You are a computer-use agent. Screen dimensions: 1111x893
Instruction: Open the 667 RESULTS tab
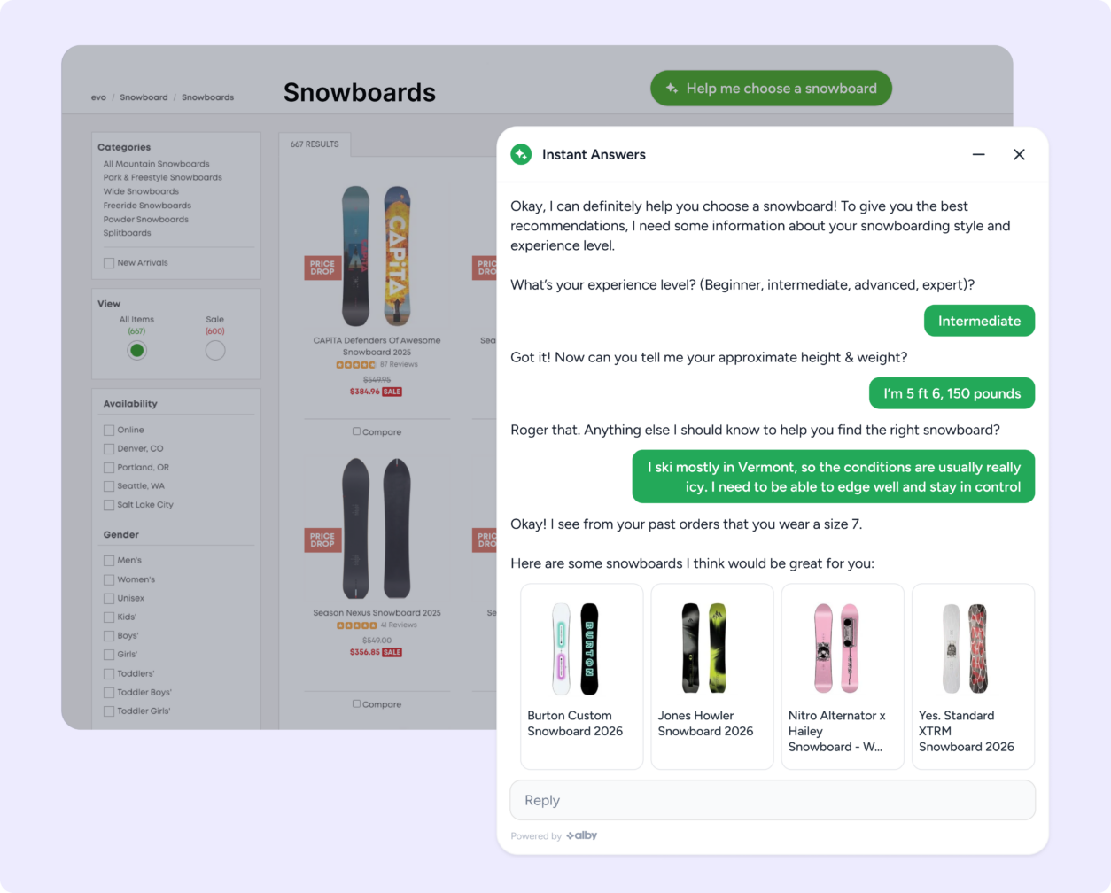pos(315,144)
